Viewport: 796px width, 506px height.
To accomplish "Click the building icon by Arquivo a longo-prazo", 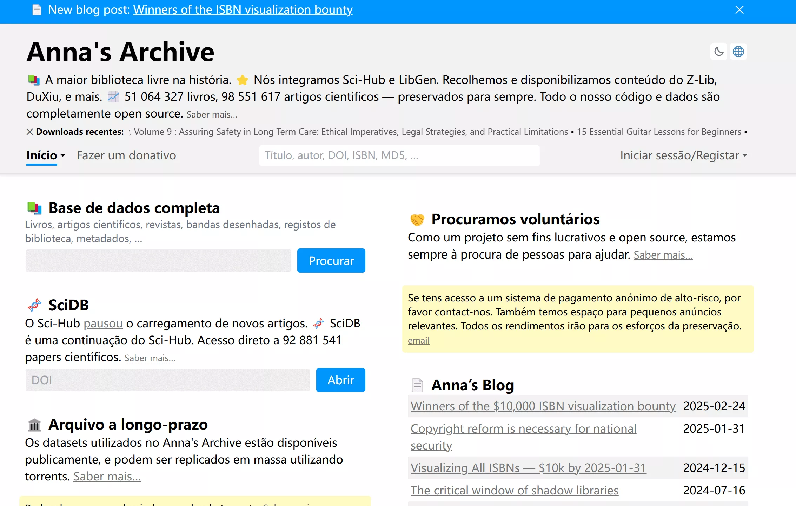I will pyautogui.click(x=34, y=425).
